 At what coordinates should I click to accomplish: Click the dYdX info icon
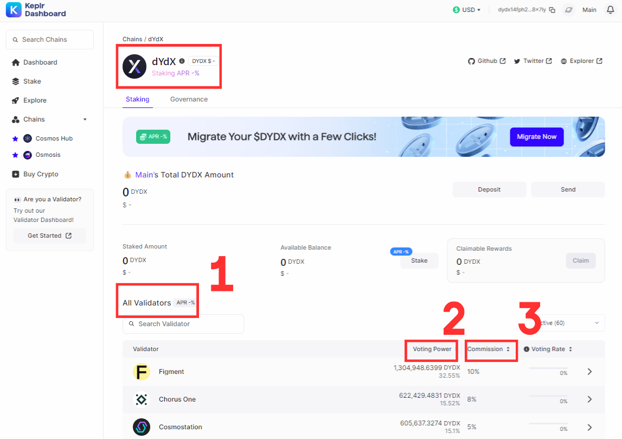coord(182,61)
